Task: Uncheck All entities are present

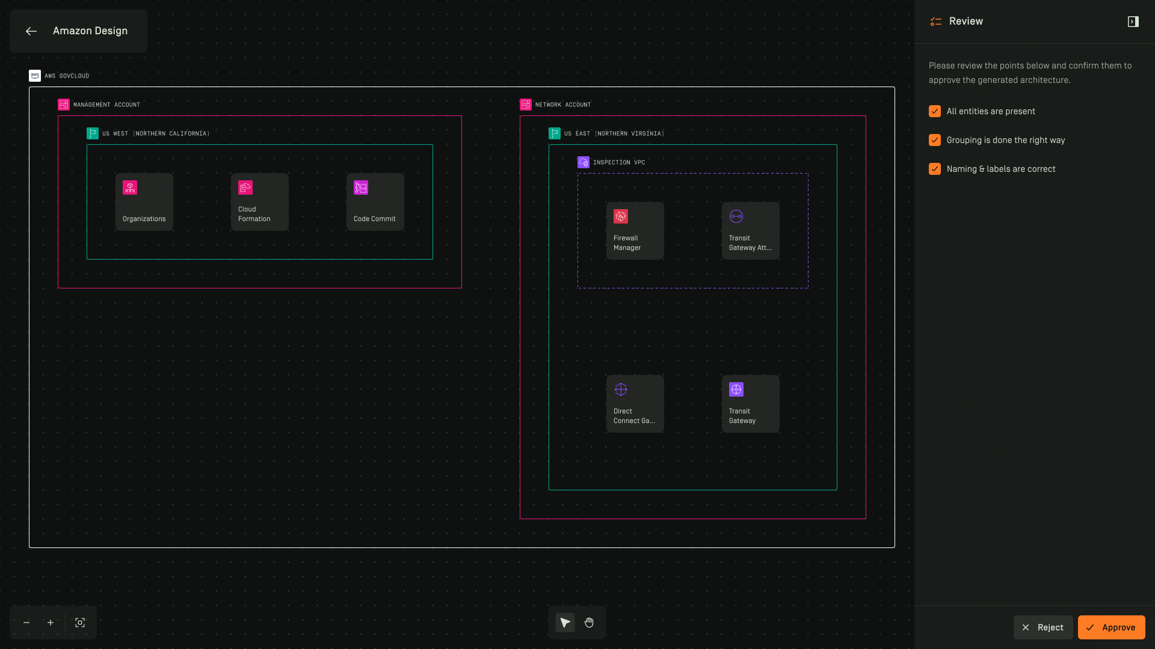Action: coord(934,111)
